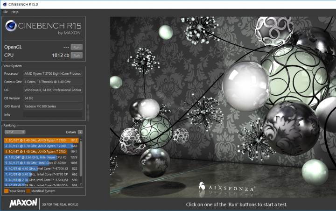Image resolution: width=336 pixels, height=211 pixels.
Task: Select ranking row 2 with score 1683
Action: (42, 146)
